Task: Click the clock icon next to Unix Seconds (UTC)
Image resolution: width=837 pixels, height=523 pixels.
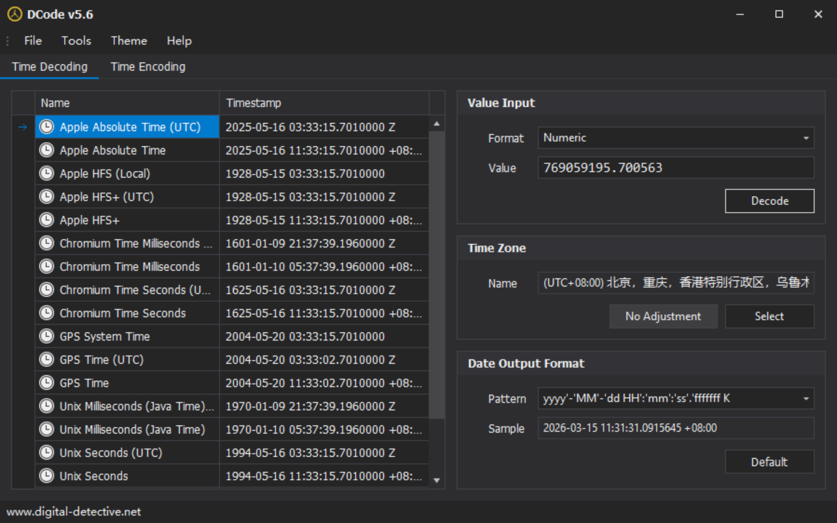Action: 47,453
